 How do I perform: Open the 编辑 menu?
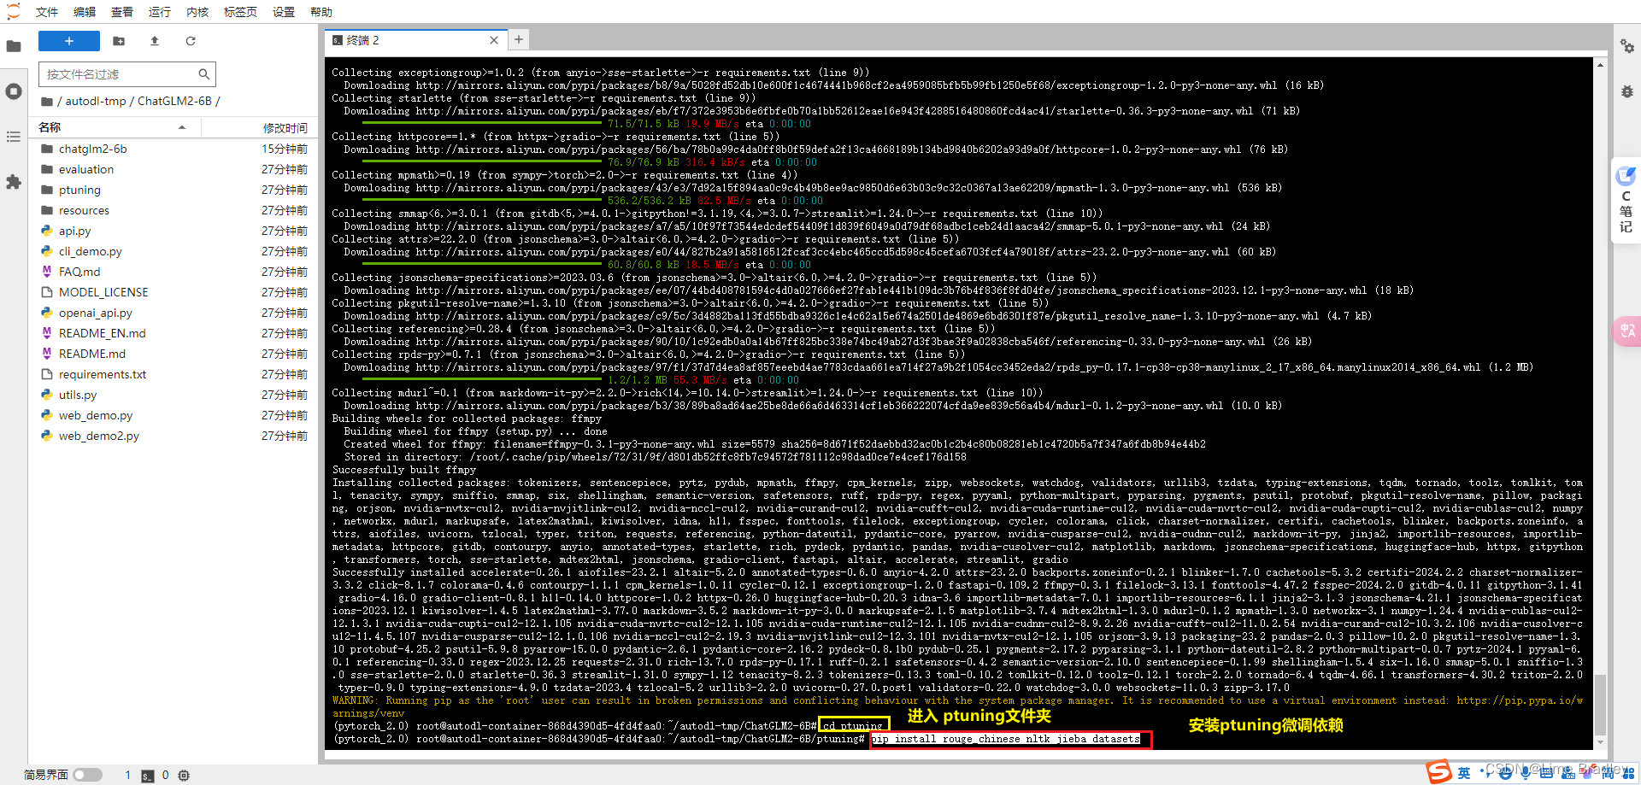[x=85, y=12]
